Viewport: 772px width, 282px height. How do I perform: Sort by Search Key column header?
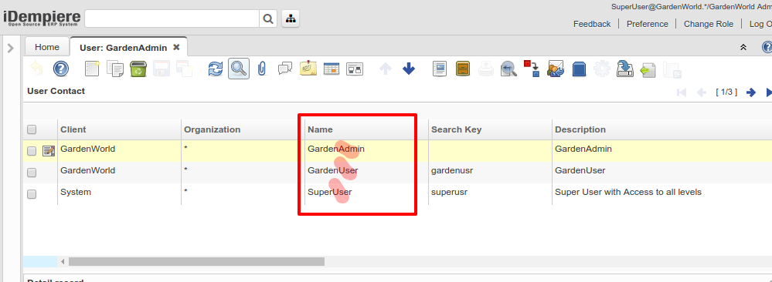point(457,129)
